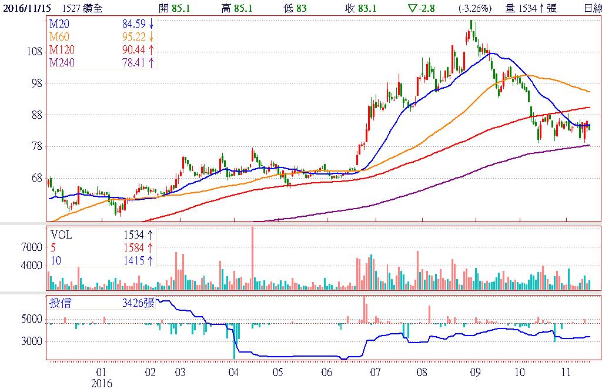The image size is (602, 389).
Task: Click the VOL 1534 up arrow
Action: 150,234
